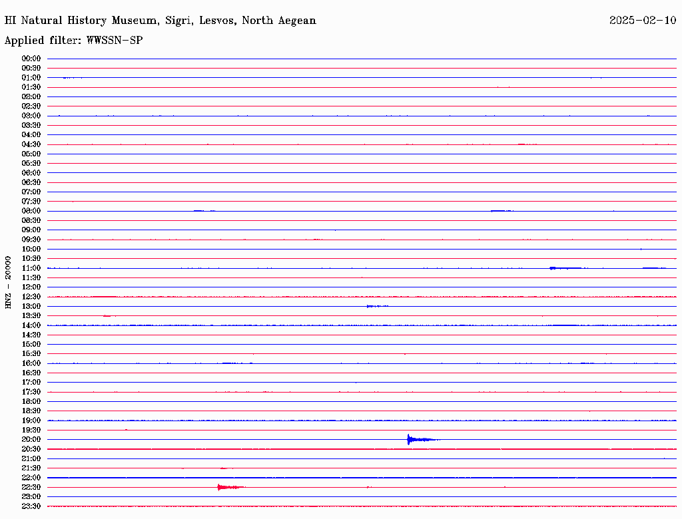Click the '02:00' time label
This screenshot has width=682, height=519.
(31, 97)
